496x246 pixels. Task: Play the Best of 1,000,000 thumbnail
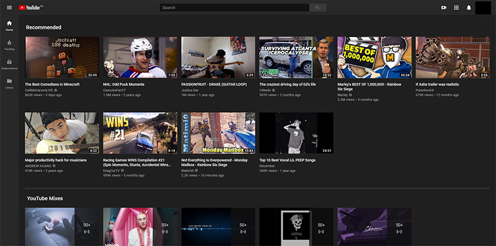(x=374, y=57)
